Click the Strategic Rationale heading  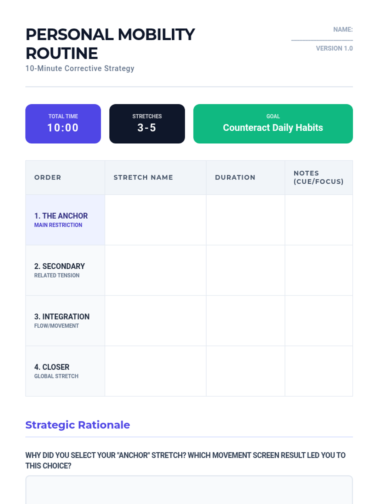pyautogui.click(x=77, y=425)
